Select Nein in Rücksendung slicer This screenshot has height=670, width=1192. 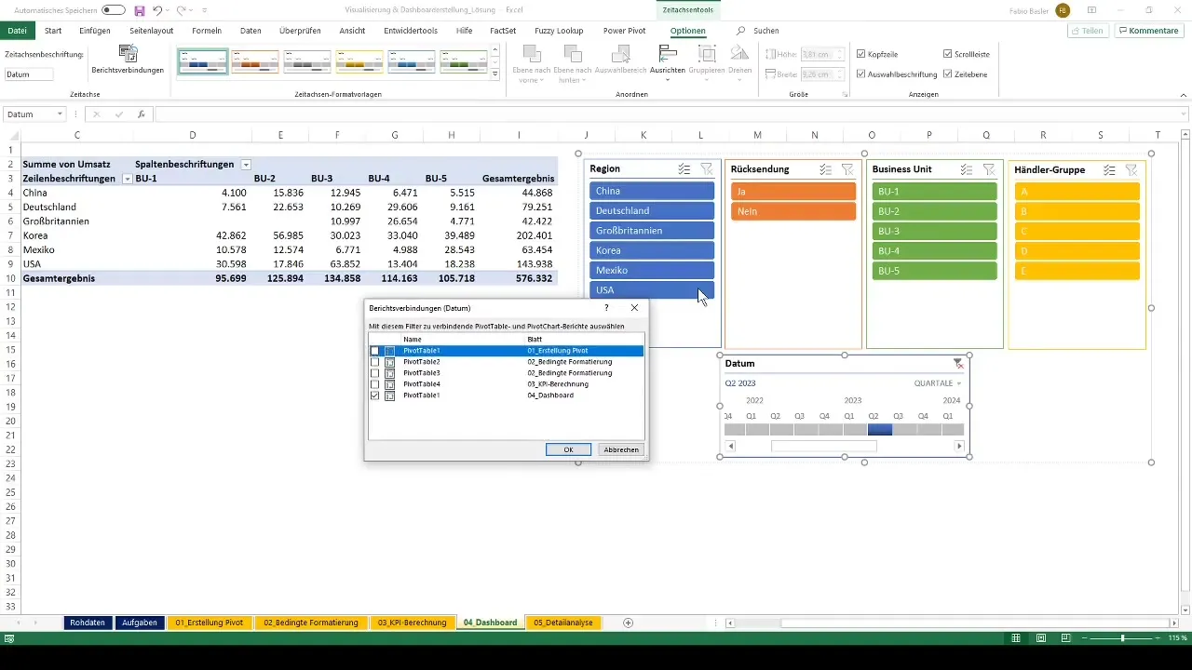coord(792,211)
